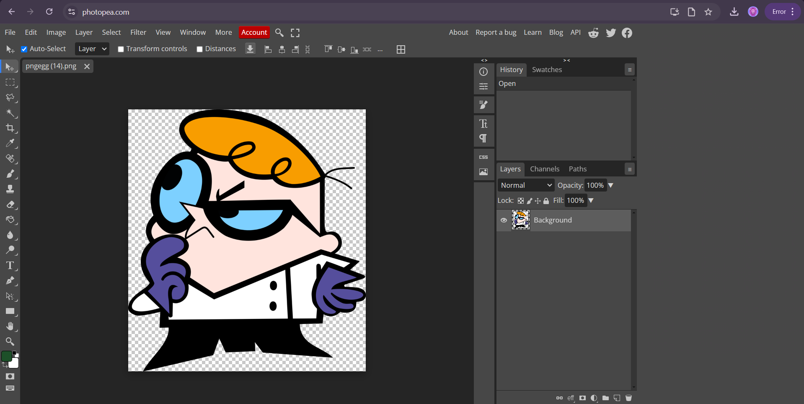Uncheck the Auto-Select checkbox
The image size is (804, 404).
pos(24,49)
